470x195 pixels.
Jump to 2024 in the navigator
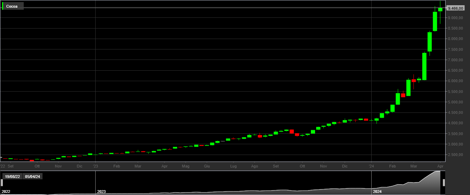(377, 192)
